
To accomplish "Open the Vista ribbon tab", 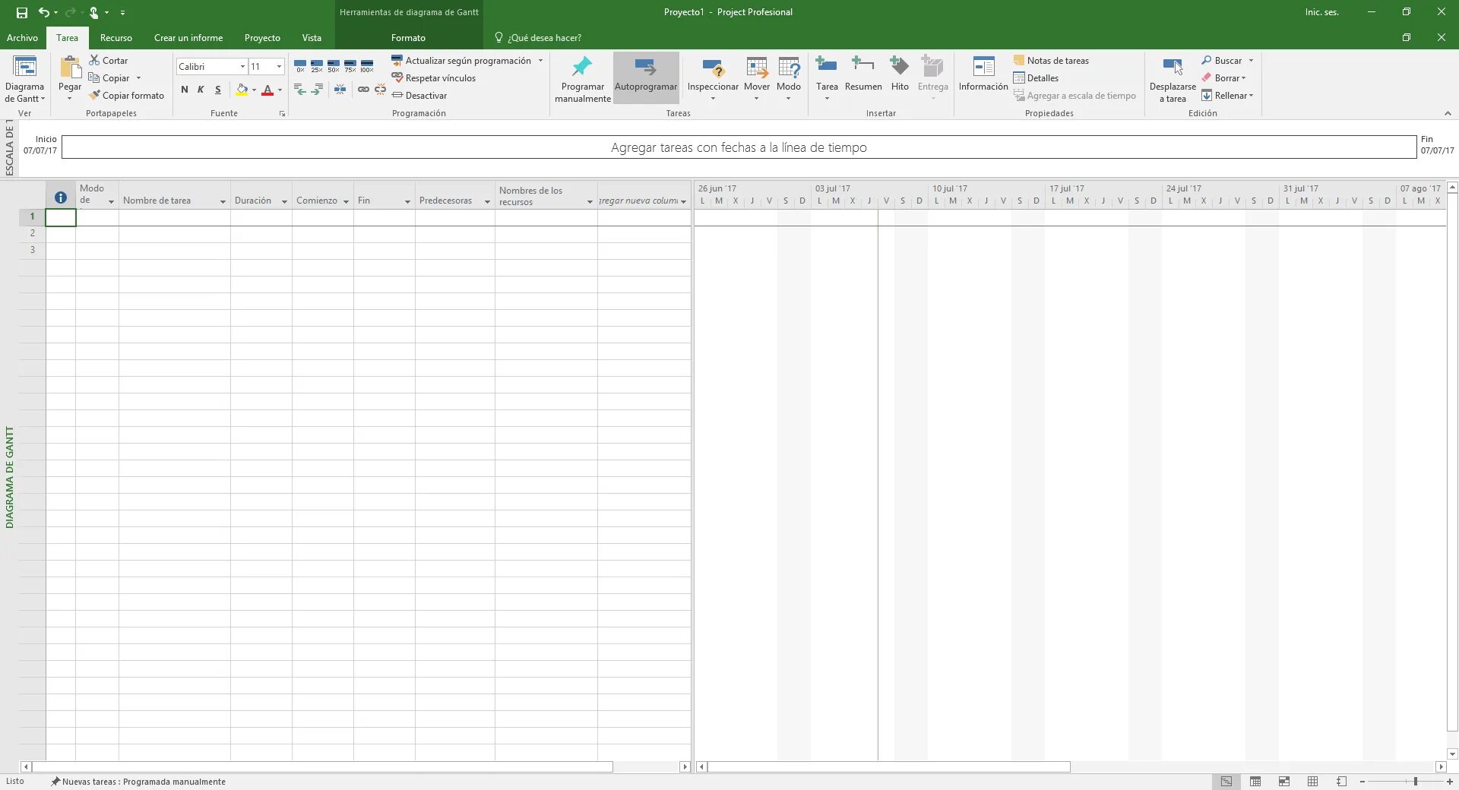I will (x=312, y=37).
